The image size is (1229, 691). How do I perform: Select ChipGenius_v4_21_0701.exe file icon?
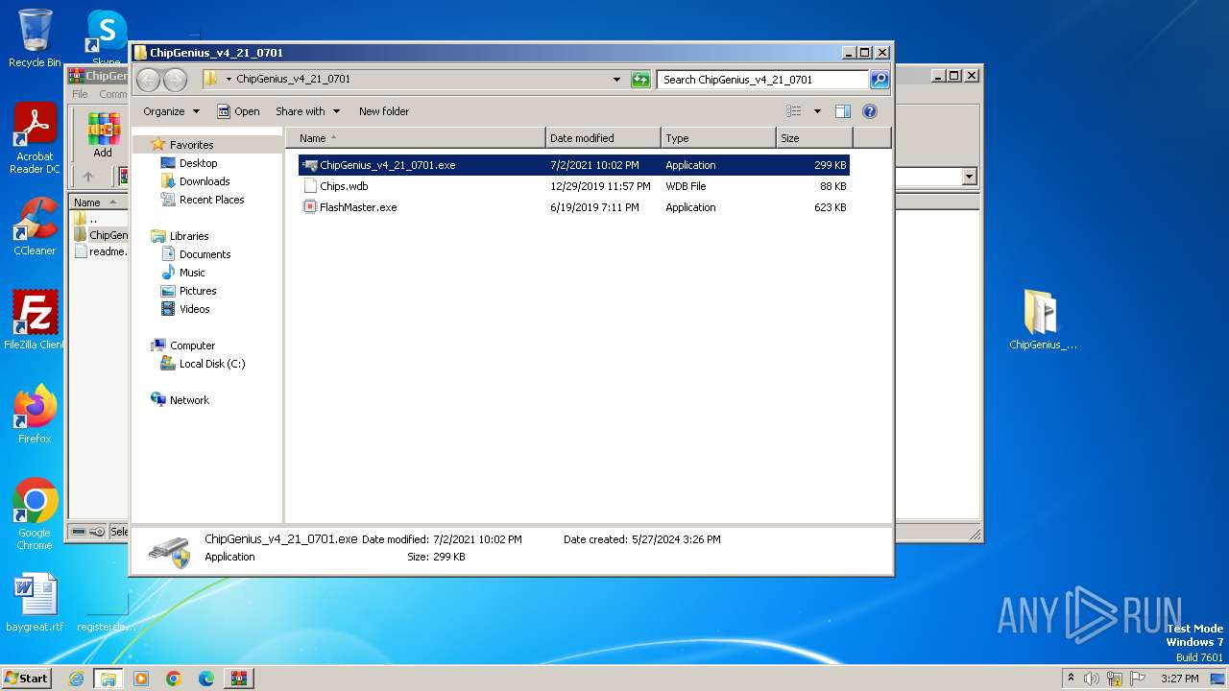[310, 165]
